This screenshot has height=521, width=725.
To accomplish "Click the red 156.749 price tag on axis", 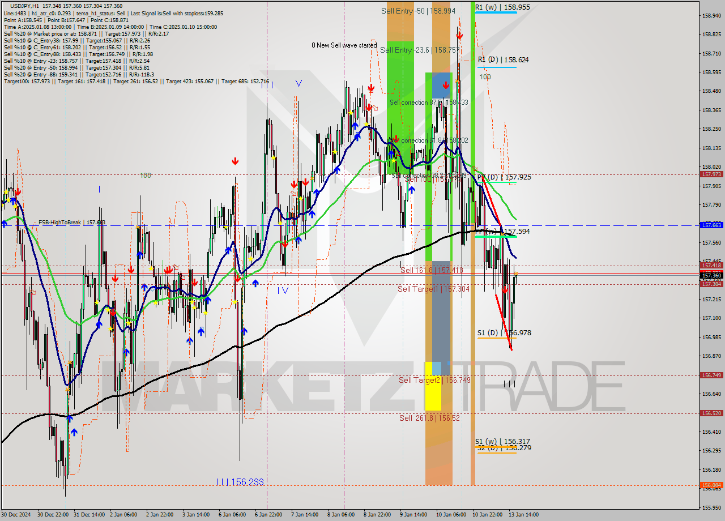I will click(712, 375).
